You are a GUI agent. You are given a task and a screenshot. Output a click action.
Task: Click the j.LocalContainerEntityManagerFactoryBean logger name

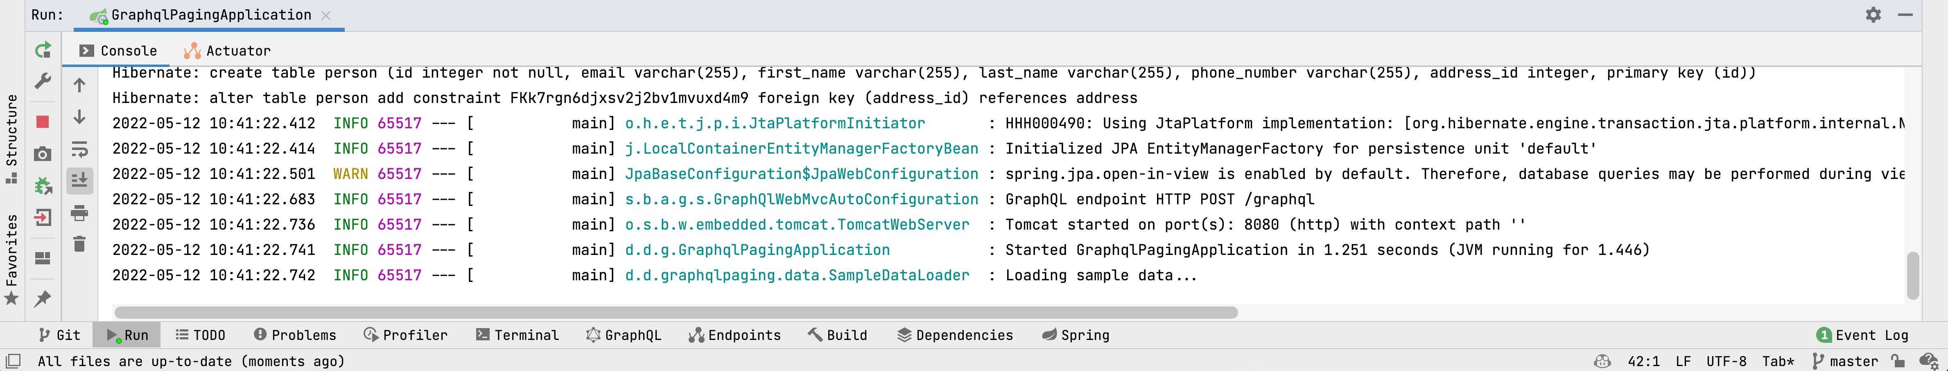pos(802,149)
